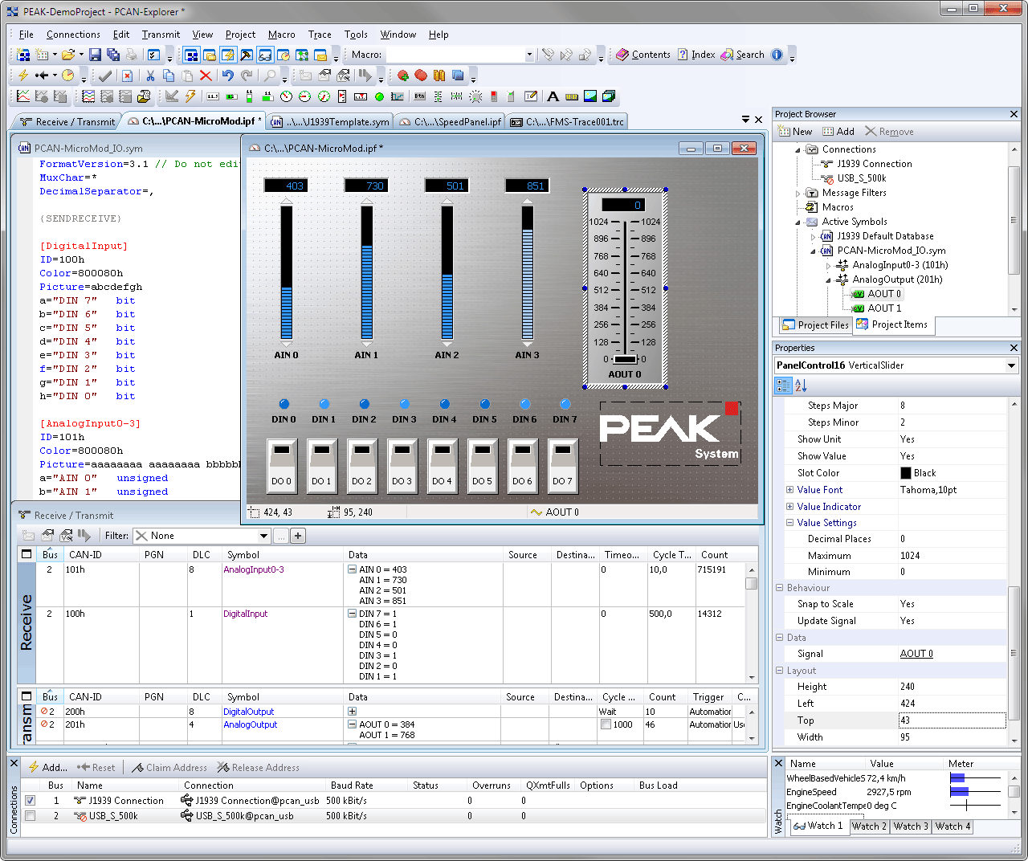
Task: Click the Btn button-control icon in instruments toolbar
Action: tap(419, 96)
